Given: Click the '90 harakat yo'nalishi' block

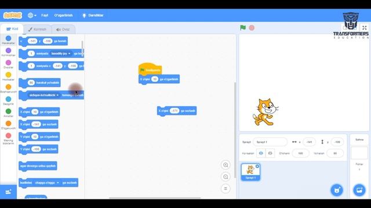Looking at the screenshot, I should point(39,83).
